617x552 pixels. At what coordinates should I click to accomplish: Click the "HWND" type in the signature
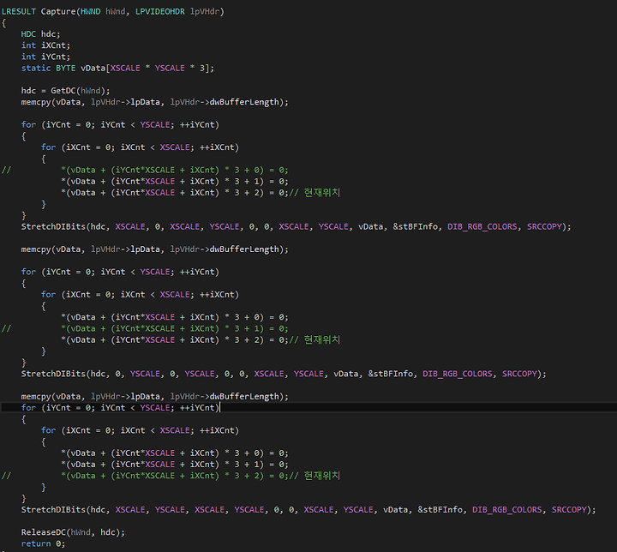[x=91, y=11]
